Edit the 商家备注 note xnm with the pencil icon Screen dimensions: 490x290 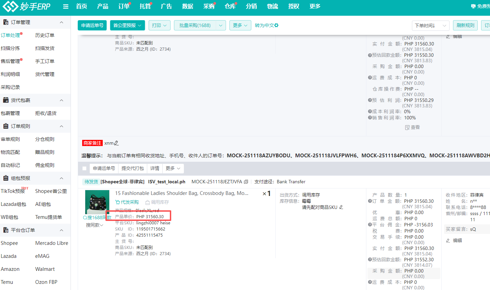116,143
